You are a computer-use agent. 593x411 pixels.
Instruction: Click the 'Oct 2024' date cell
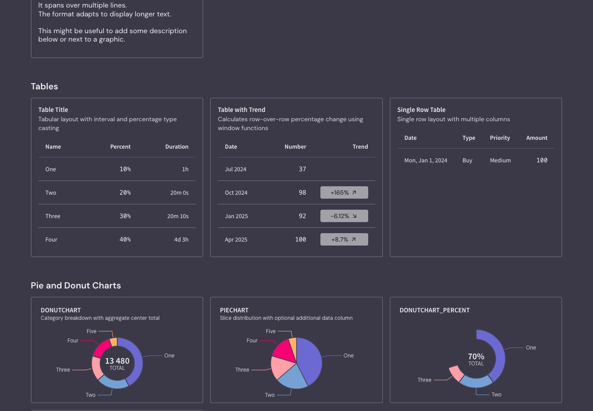coord(236,193)
